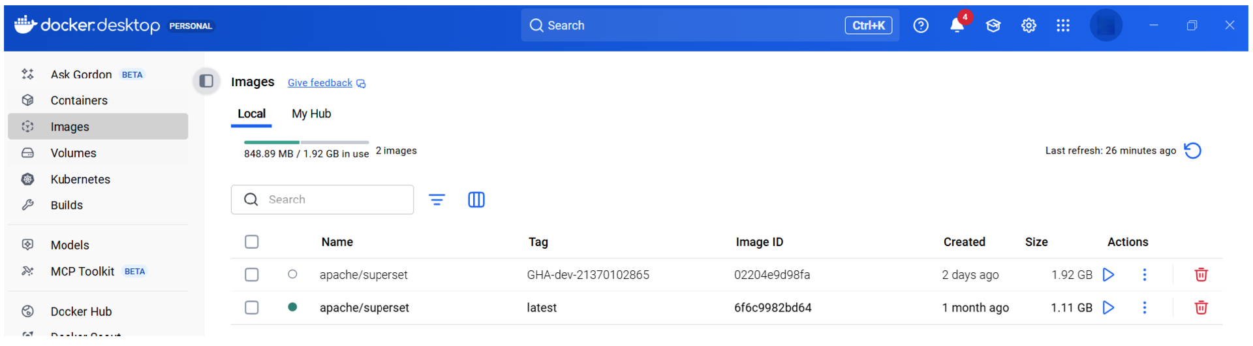This screenshot has height=346, width=1253.
Task: Click the '2 images' count label
Action: (x=396, y=151)
